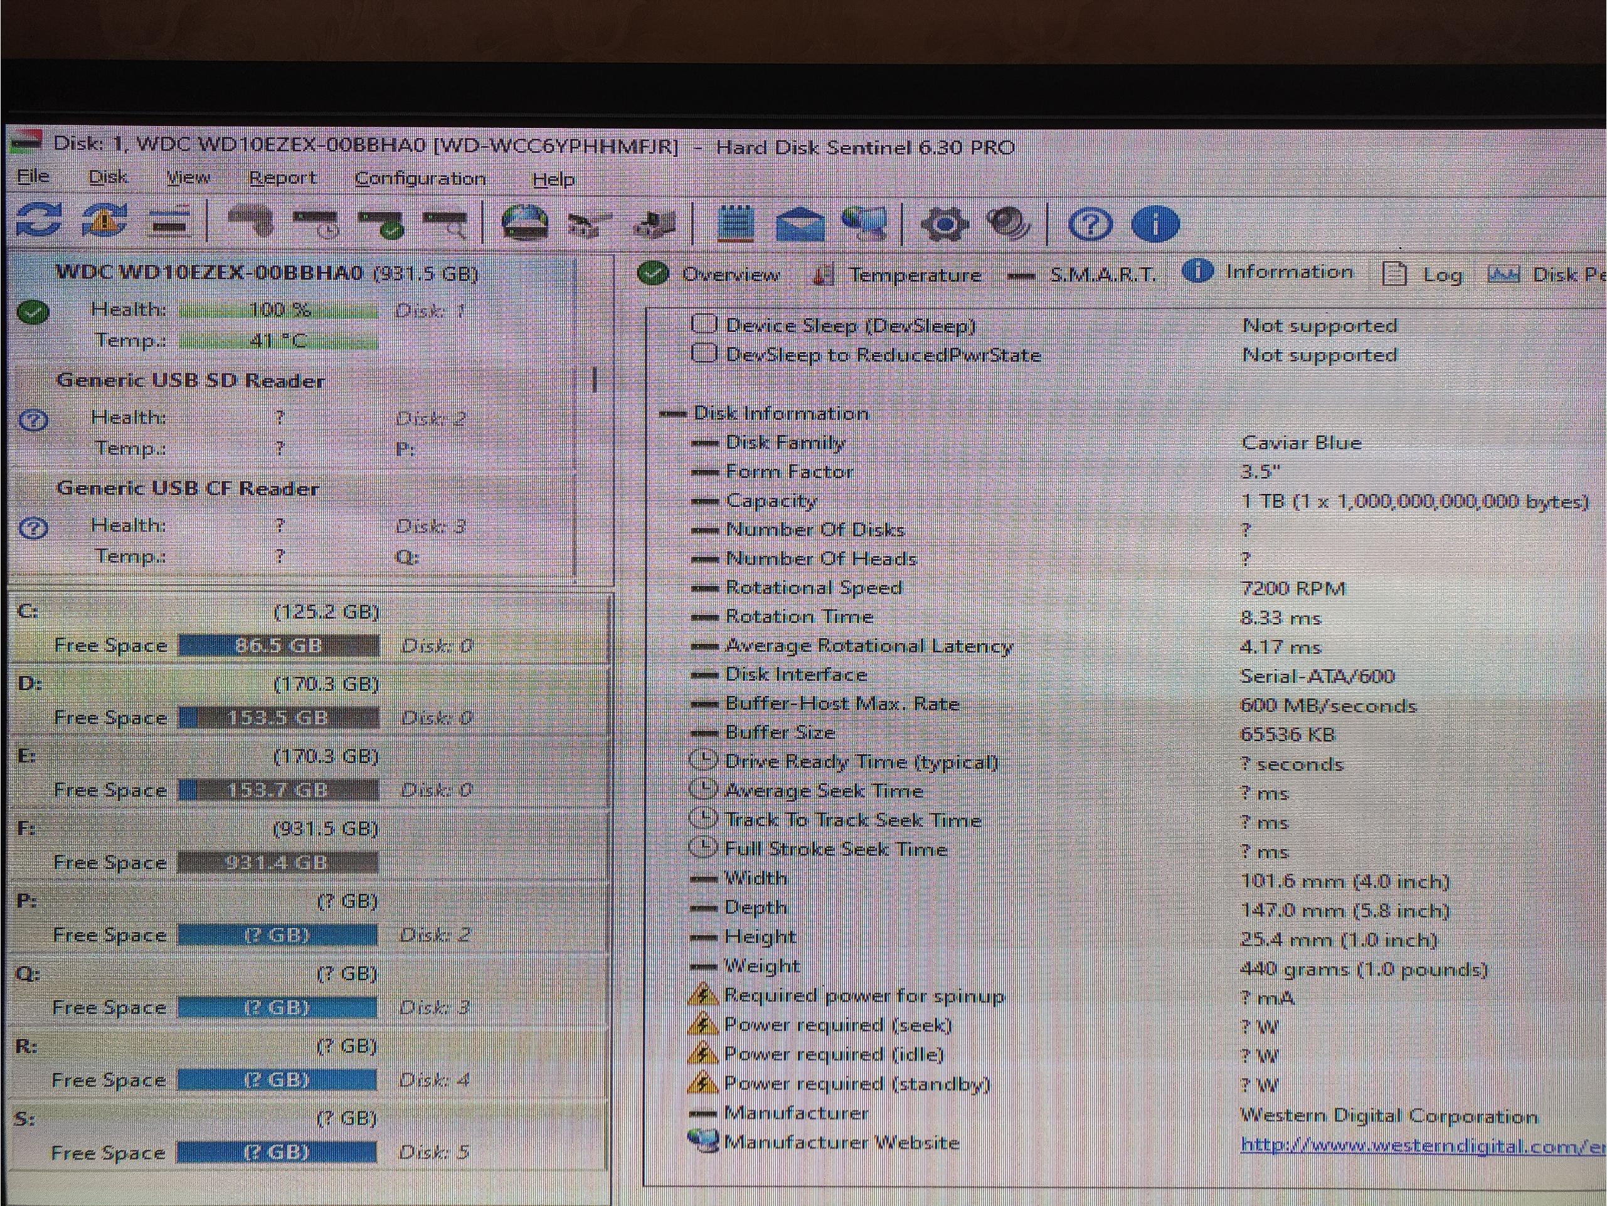Toggle Device Sleep (DevSleep) checkbox
Viewport: 1607px width, 1206px height.
pos(704,324)
